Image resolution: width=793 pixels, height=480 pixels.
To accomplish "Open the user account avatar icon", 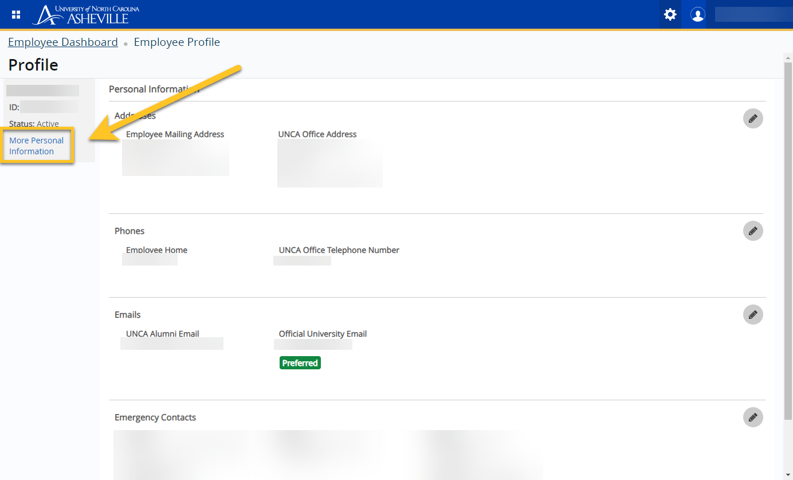I will (x=697, y=14).
